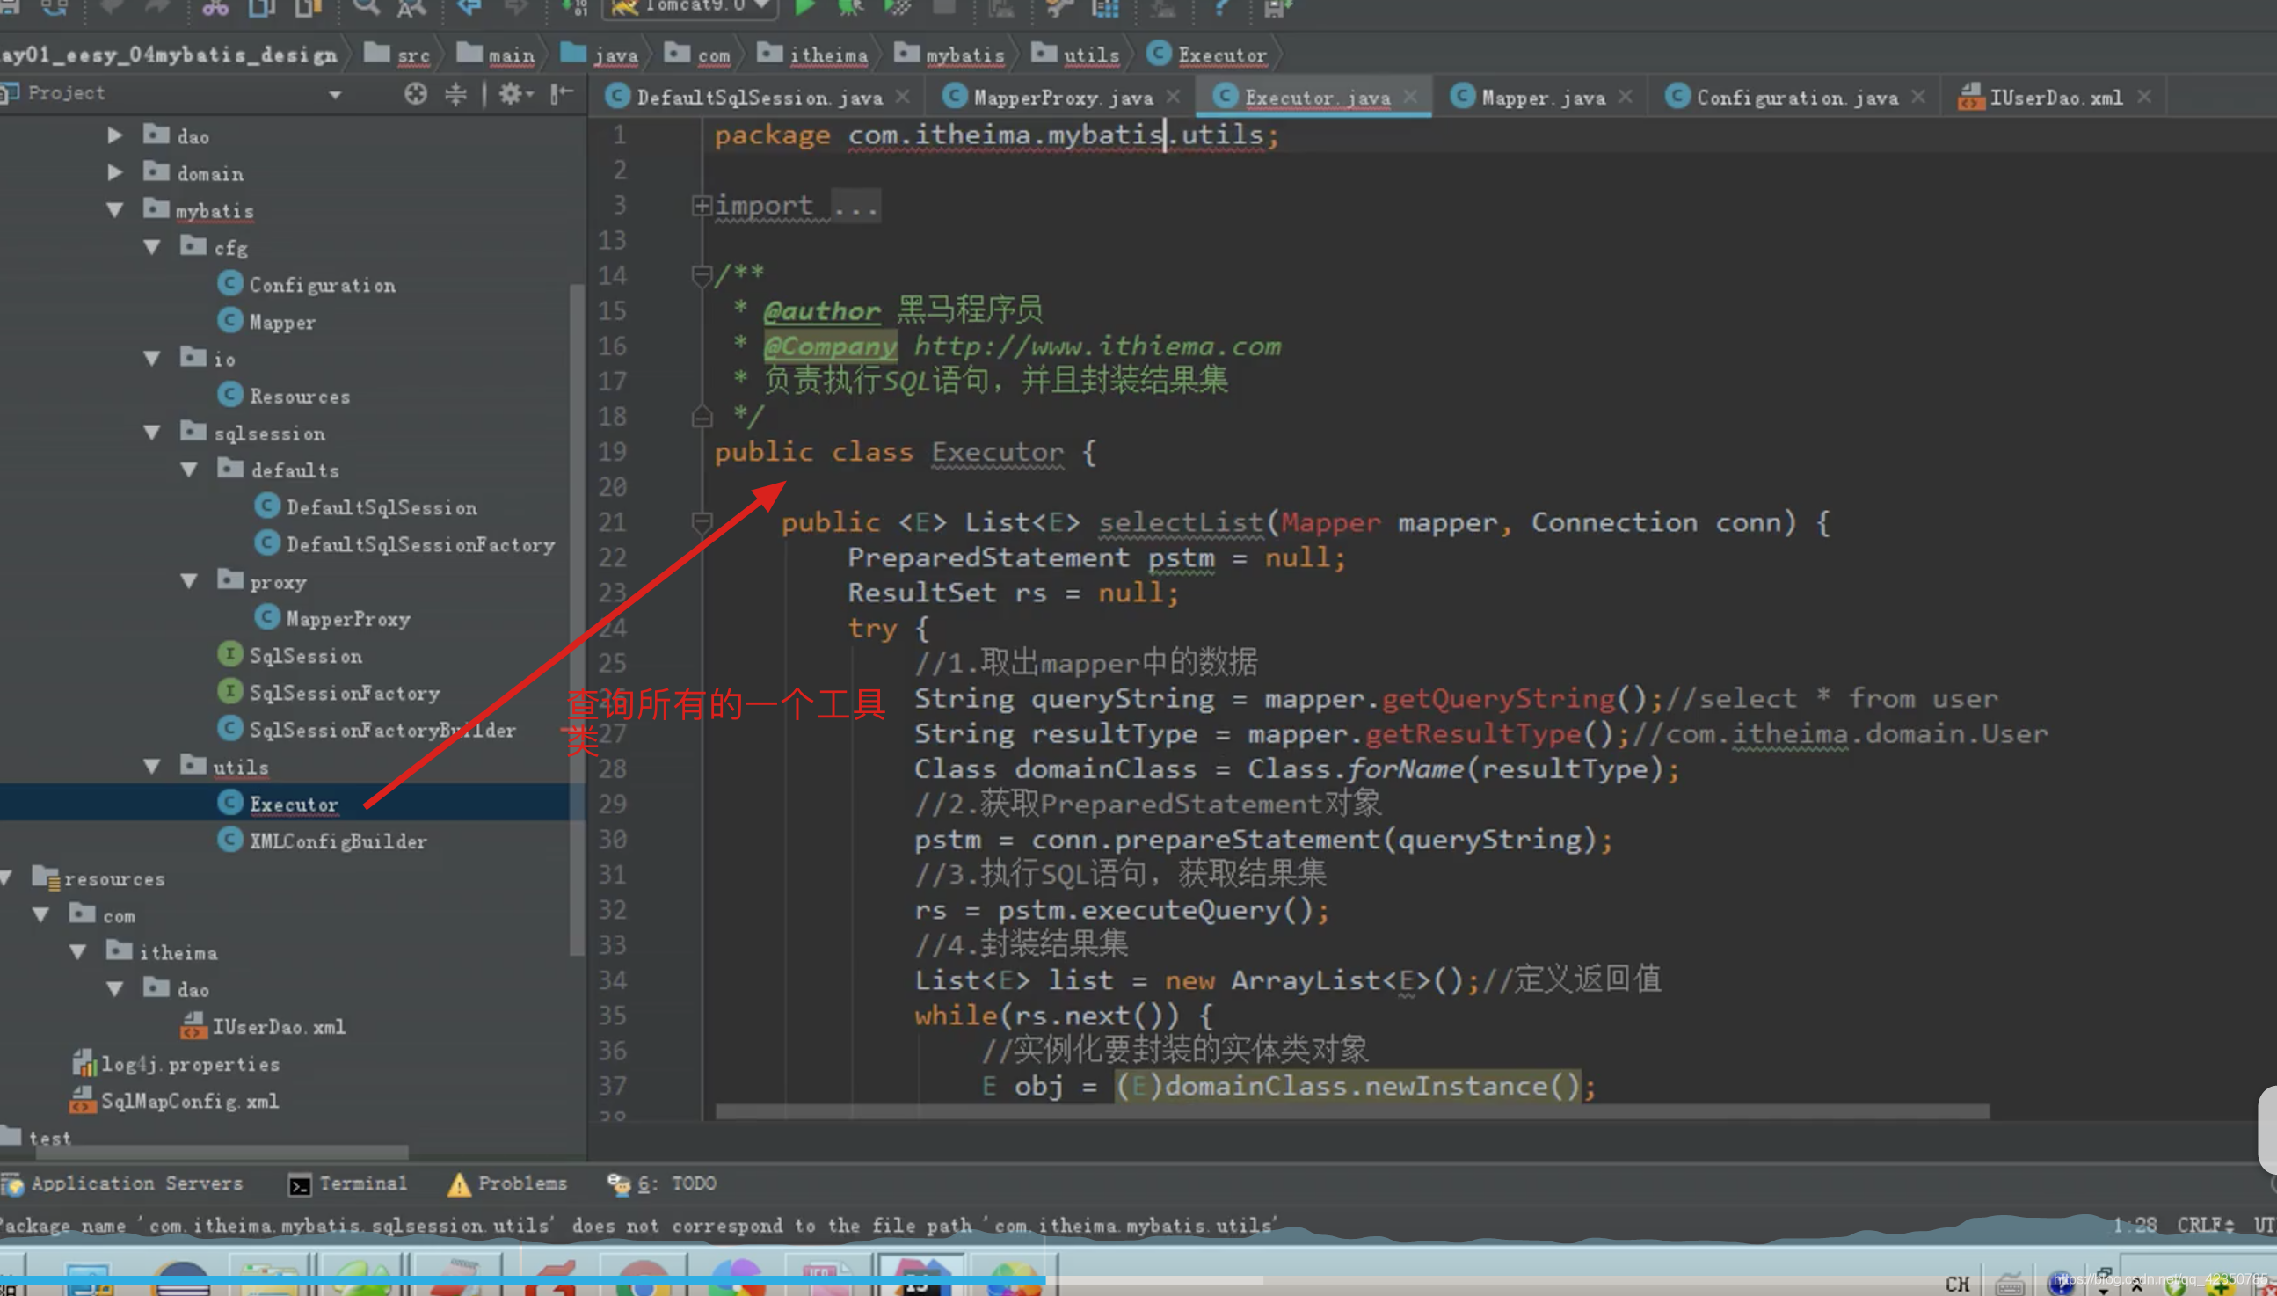Click the project tree vertical scrollbar

pos(577,620)
